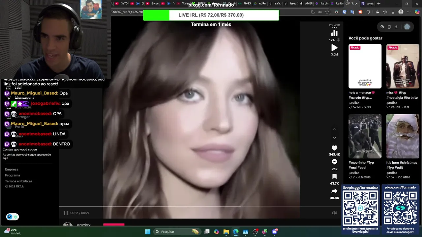The width and height of the screenshot is (422, 237).
Task: Open the profile avatar labeled T
Action: pyautogui.click(x=407, y=27)
